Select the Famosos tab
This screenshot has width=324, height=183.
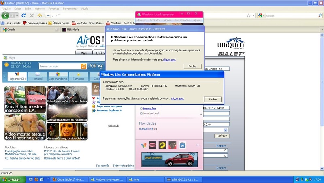78,77
